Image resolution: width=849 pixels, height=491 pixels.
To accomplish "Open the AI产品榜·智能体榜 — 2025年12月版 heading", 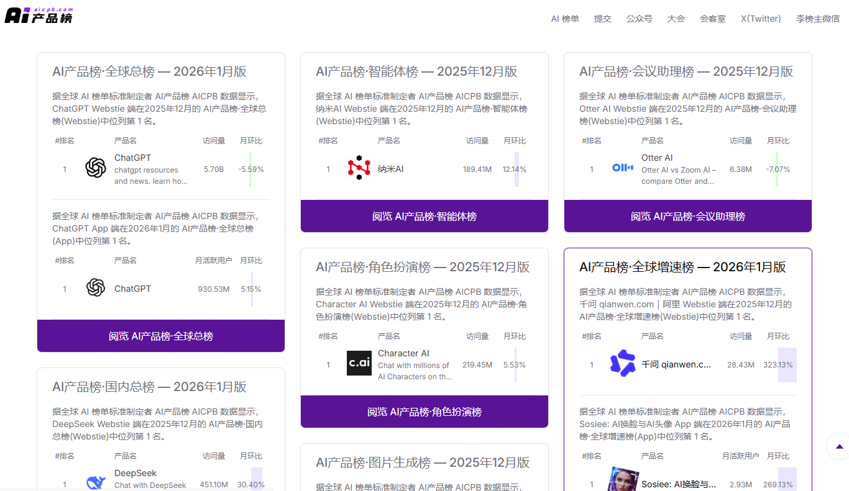I will tap(416, 71).
